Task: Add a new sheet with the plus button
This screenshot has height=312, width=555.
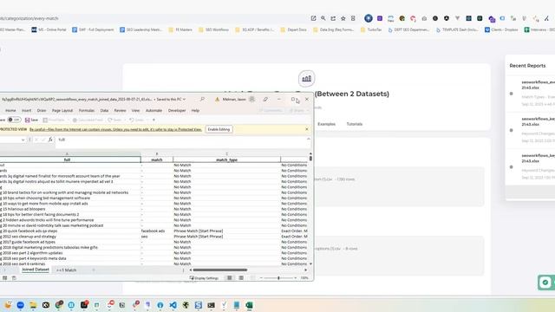Action: click(94, 270)
